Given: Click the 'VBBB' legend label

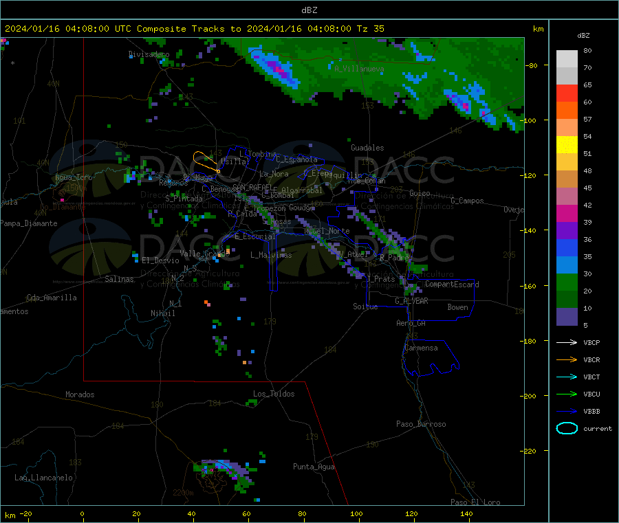Looking at the screenshot, I should [x=591, y=411].
